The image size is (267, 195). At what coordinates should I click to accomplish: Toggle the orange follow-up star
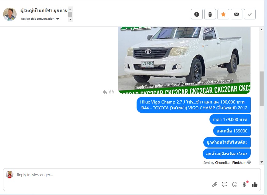223,14
